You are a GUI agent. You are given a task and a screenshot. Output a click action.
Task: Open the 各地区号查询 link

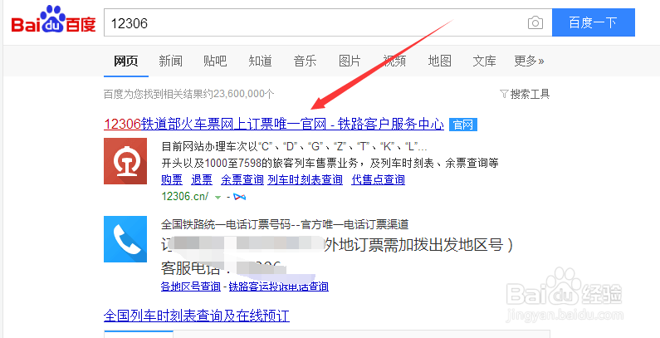click(191, 287)
